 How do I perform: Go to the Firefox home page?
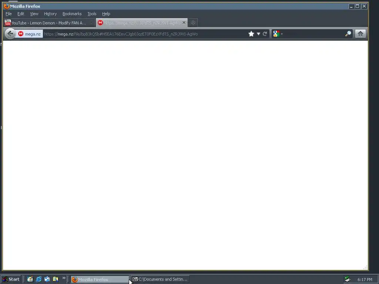360,34
